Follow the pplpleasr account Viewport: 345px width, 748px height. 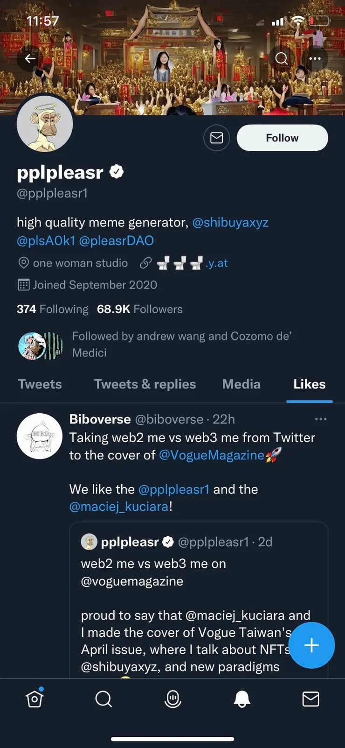point(282,138)
